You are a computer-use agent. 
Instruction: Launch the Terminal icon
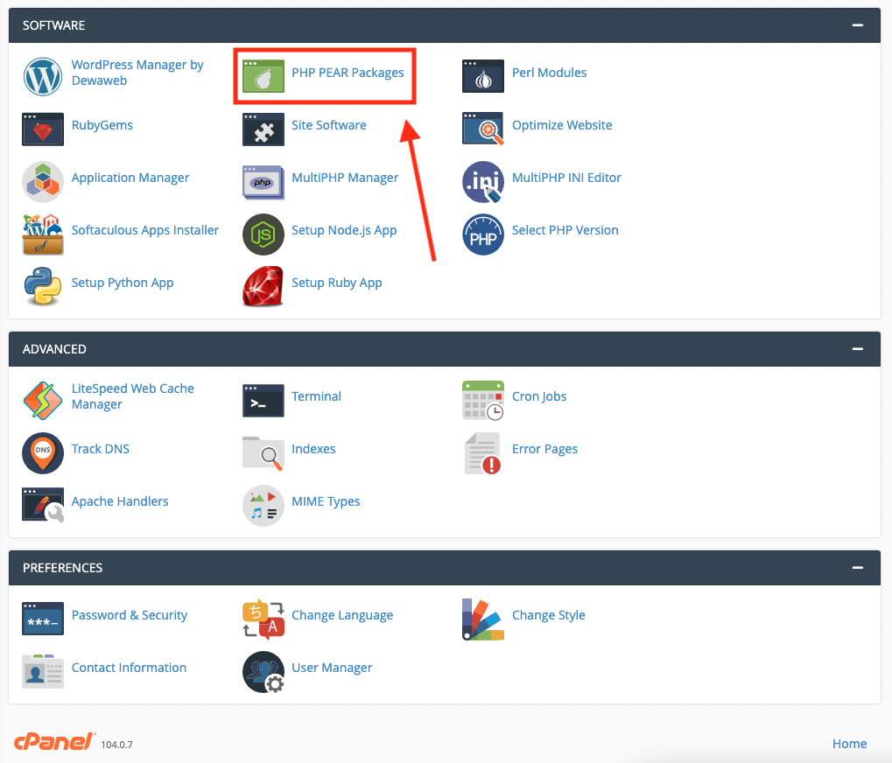pyautogui.click(x=263, y=400)
